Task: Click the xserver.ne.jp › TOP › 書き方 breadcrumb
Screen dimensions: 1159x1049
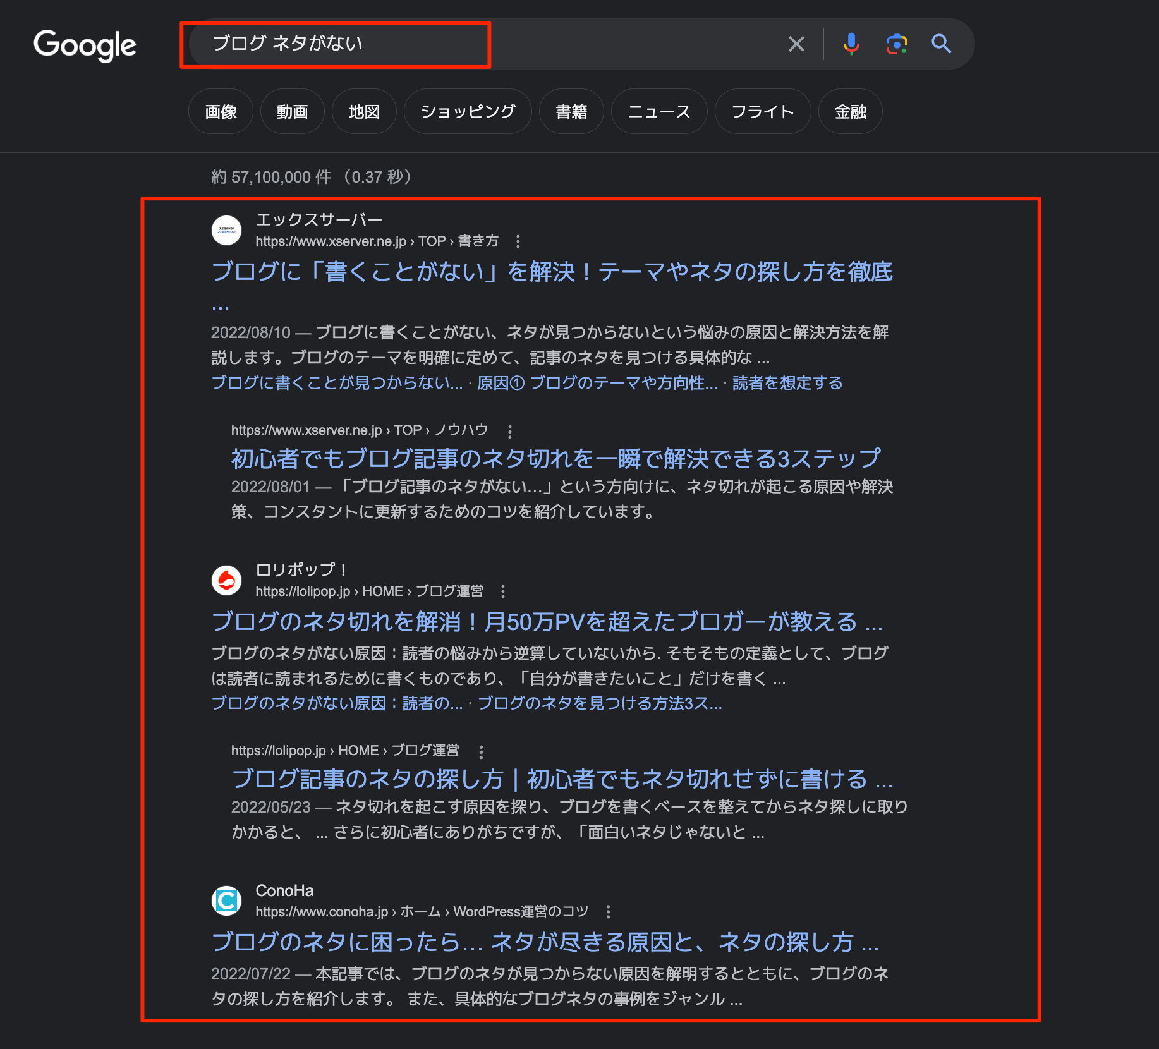Action: pyautogui.click(x=377, y=241)
